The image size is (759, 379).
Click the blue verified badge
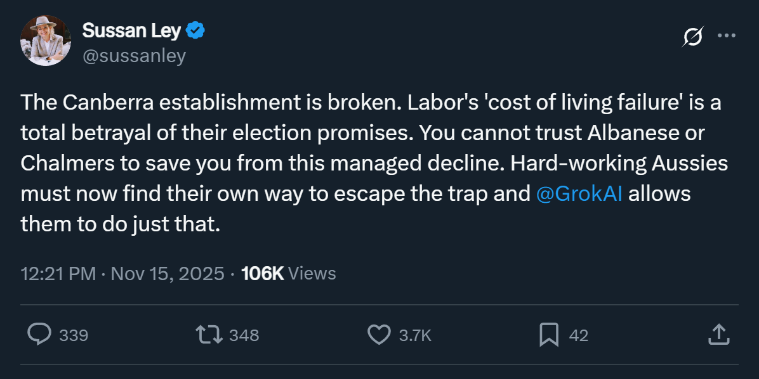(196, 30)
